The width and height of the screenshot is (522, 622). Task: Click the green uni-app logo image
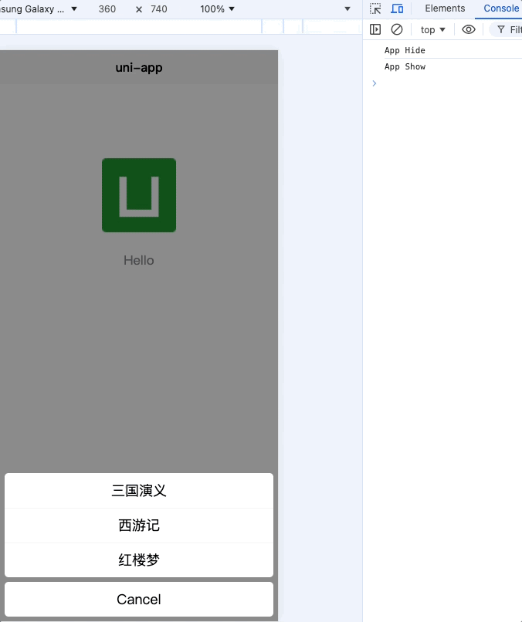(x=139, y=195)
